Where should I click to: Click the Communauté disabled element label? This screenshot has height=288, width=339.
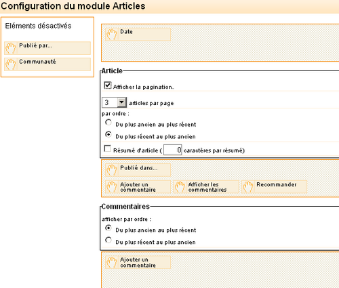click(37, 62)
